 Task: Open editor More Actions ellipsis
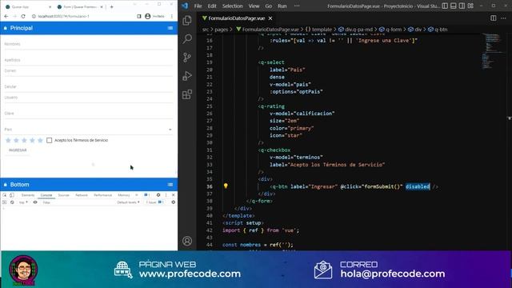[x=503, y=18]
